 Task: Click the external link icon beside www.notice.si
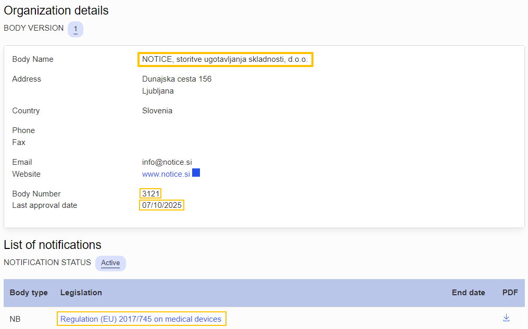pos(196,173)
